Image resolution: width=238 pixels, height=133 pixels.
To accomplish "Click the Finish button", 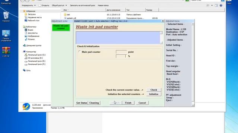I will coord(128,103).
